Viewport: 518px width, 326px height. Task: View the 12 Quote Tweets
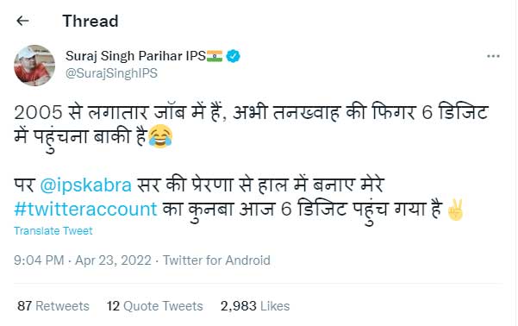154,306
